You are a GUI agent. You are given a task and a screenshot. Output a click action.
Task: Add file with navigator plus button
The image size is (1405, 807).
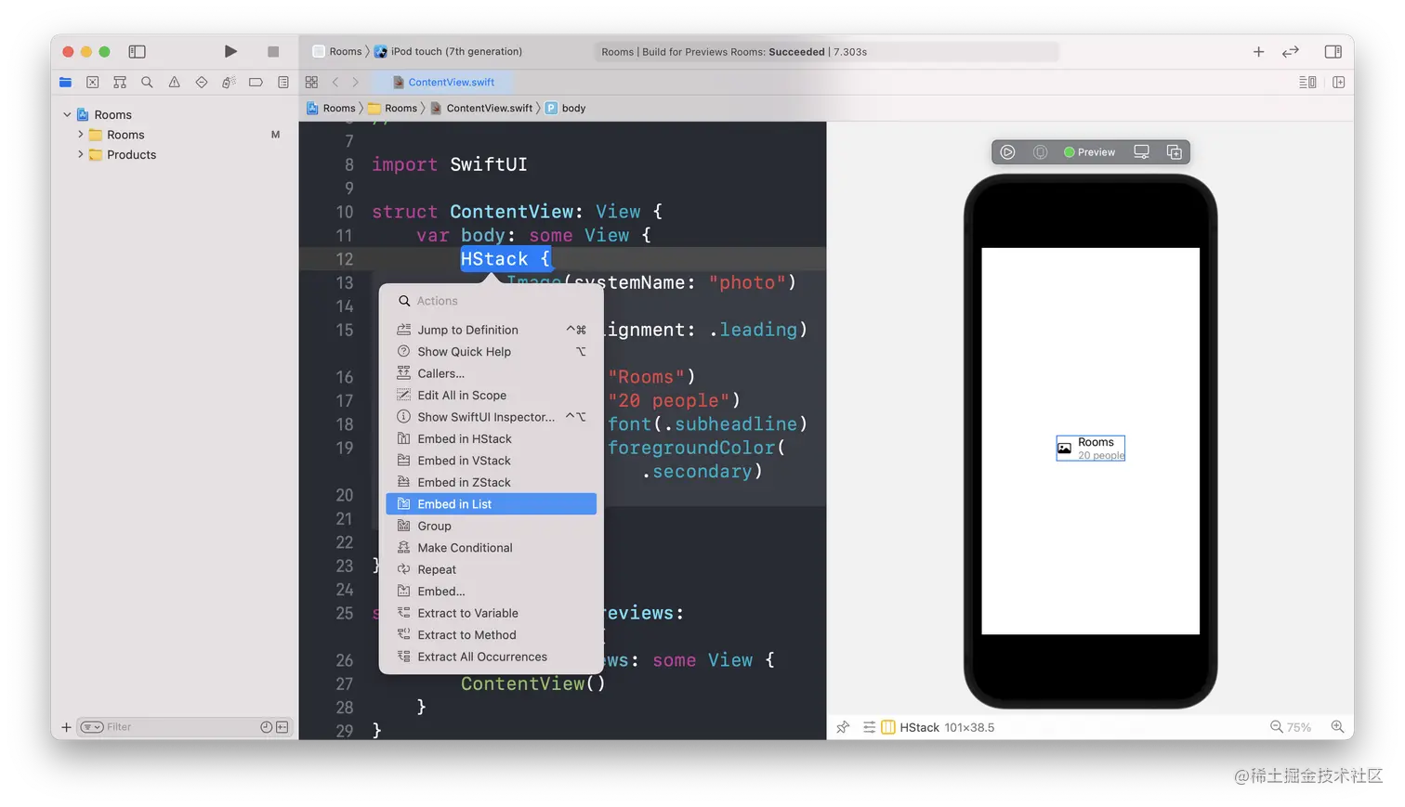point(66,727)
